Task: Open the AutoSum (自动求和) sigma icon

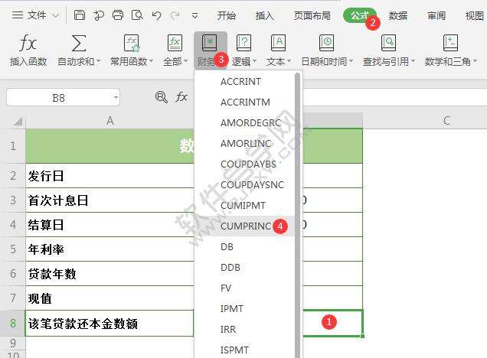Action: point(79,43)
